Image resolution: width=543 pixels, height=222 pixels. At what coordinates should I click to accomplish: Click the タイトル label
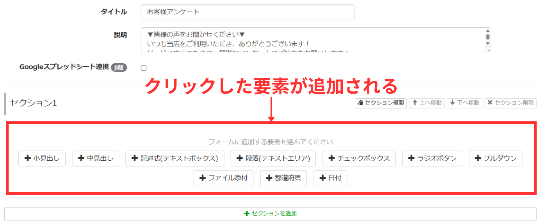tap(114, 12)
